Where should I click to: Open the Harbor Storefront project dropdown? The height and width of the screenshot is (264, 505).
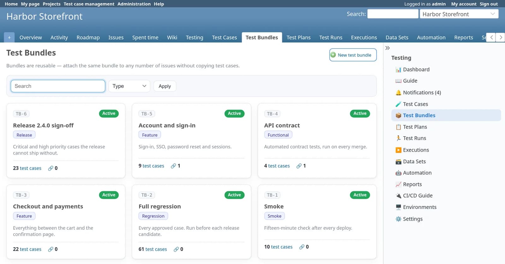[459, 14]
